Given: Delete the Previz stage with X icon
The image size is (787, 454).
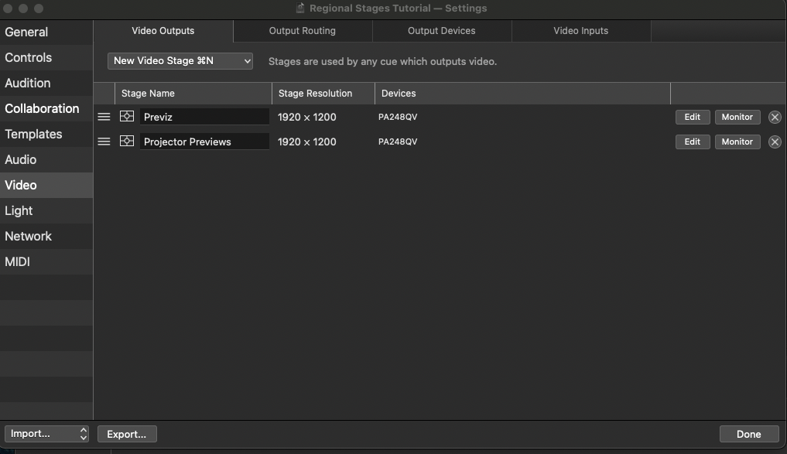Looking at the screenshot, I should point(775,118).
